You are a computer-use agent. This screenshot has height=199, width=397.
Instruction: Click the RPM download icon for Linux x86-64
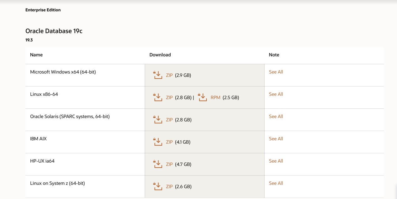coord(202,97)
